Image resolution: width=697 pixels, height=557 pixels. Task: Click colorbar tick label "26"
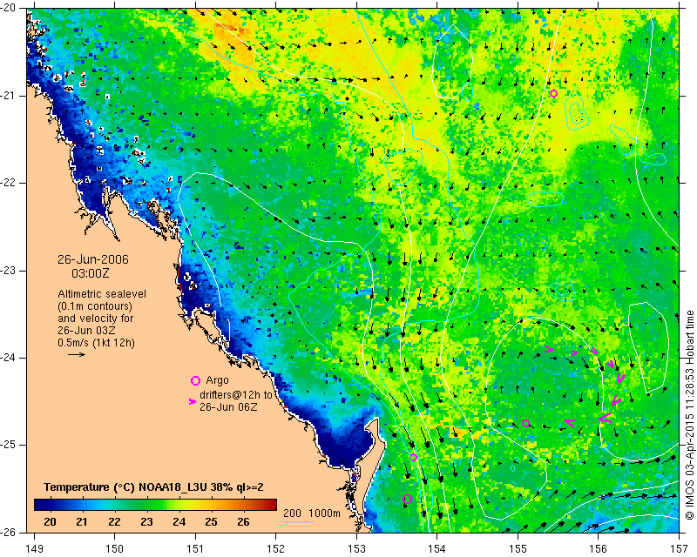click(x=243, y=521)
